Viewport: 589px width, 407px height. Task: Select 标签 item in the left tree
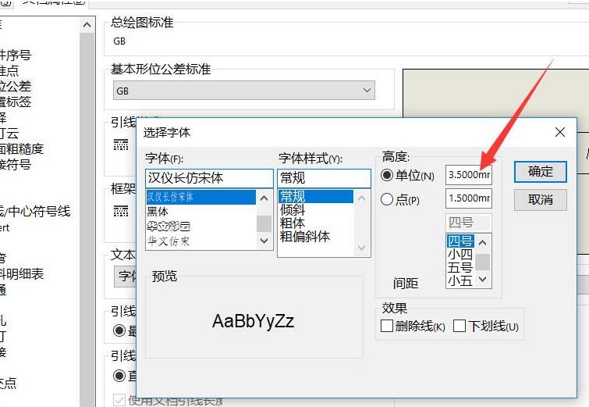click(16, 102)
